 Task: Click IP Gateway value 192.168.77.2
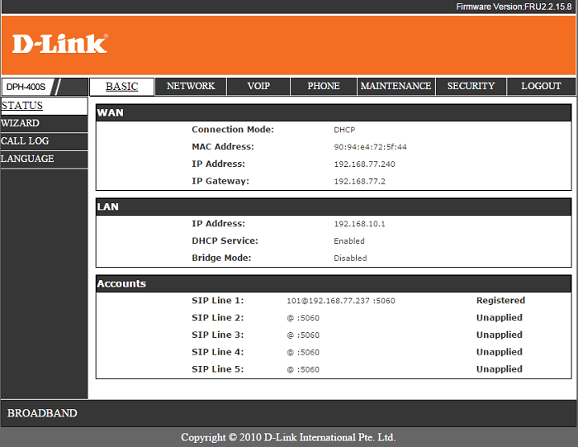[x=359, y=182]
